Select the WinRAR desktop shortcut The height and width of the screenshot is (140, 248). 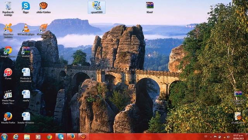(26, 52)
